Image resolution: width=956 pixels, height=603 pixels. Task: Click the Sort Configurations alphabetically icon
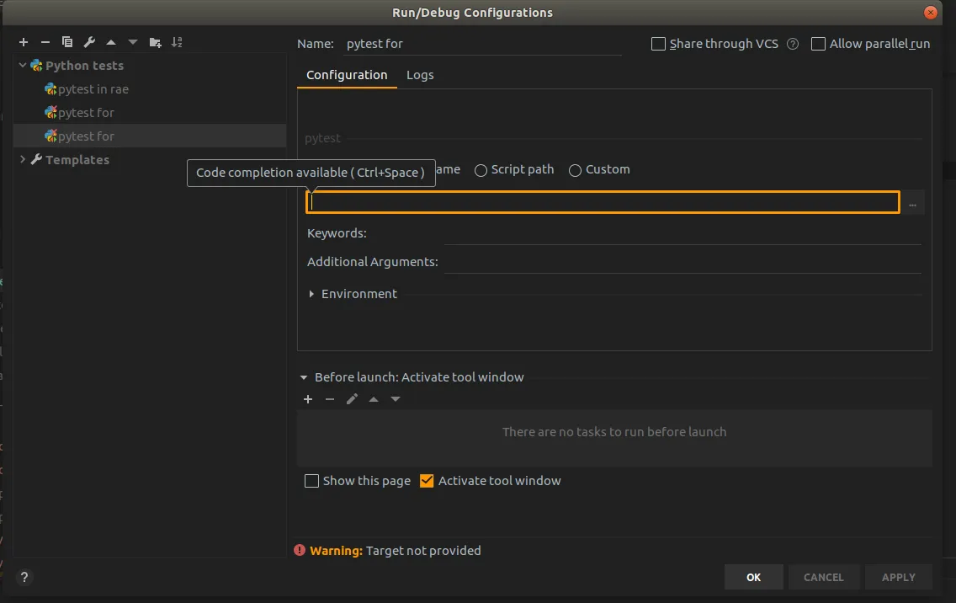pyautogui.click(x=177, y=42)
